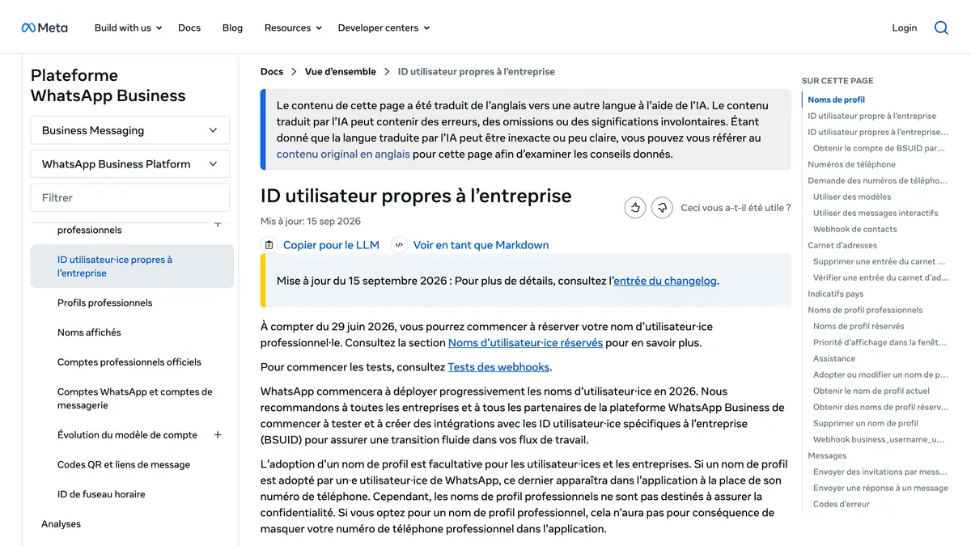Click the Docs breadcrumb
Image resolution: width=971 pixels, height=546 pixels.
[272, 71]
